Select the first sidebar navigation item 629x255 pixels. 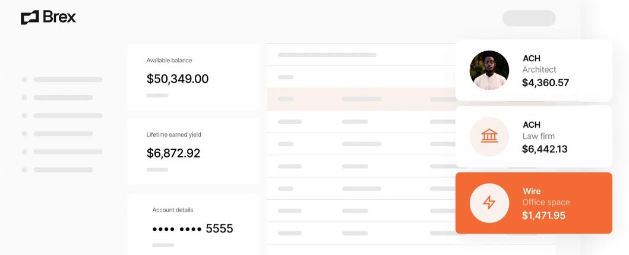tap(67, 79)
